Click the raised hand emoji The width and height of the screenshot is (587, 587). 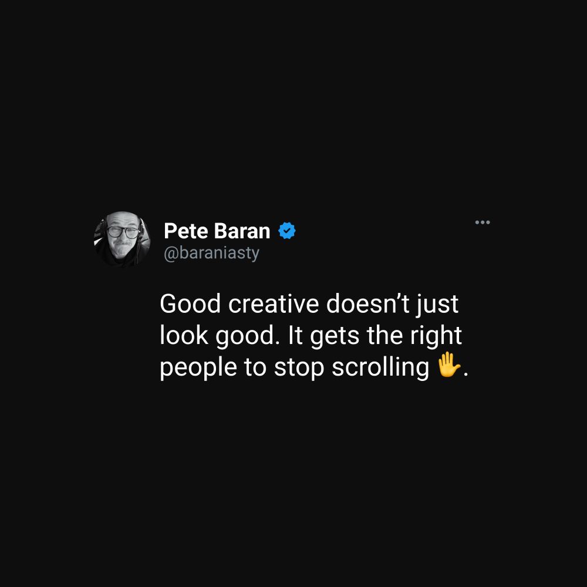(x=448, y=365)
